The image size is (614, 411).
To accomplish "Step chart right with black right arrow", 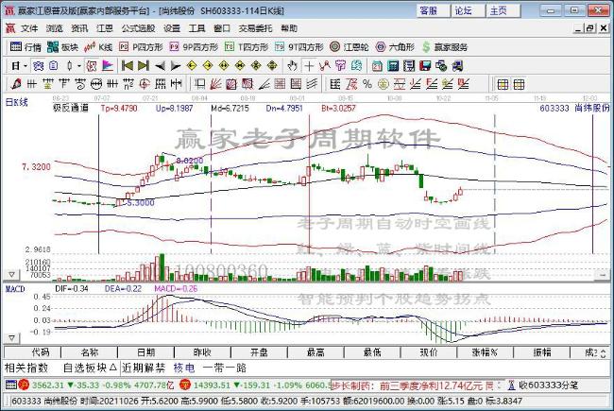I will click(176, 66).
